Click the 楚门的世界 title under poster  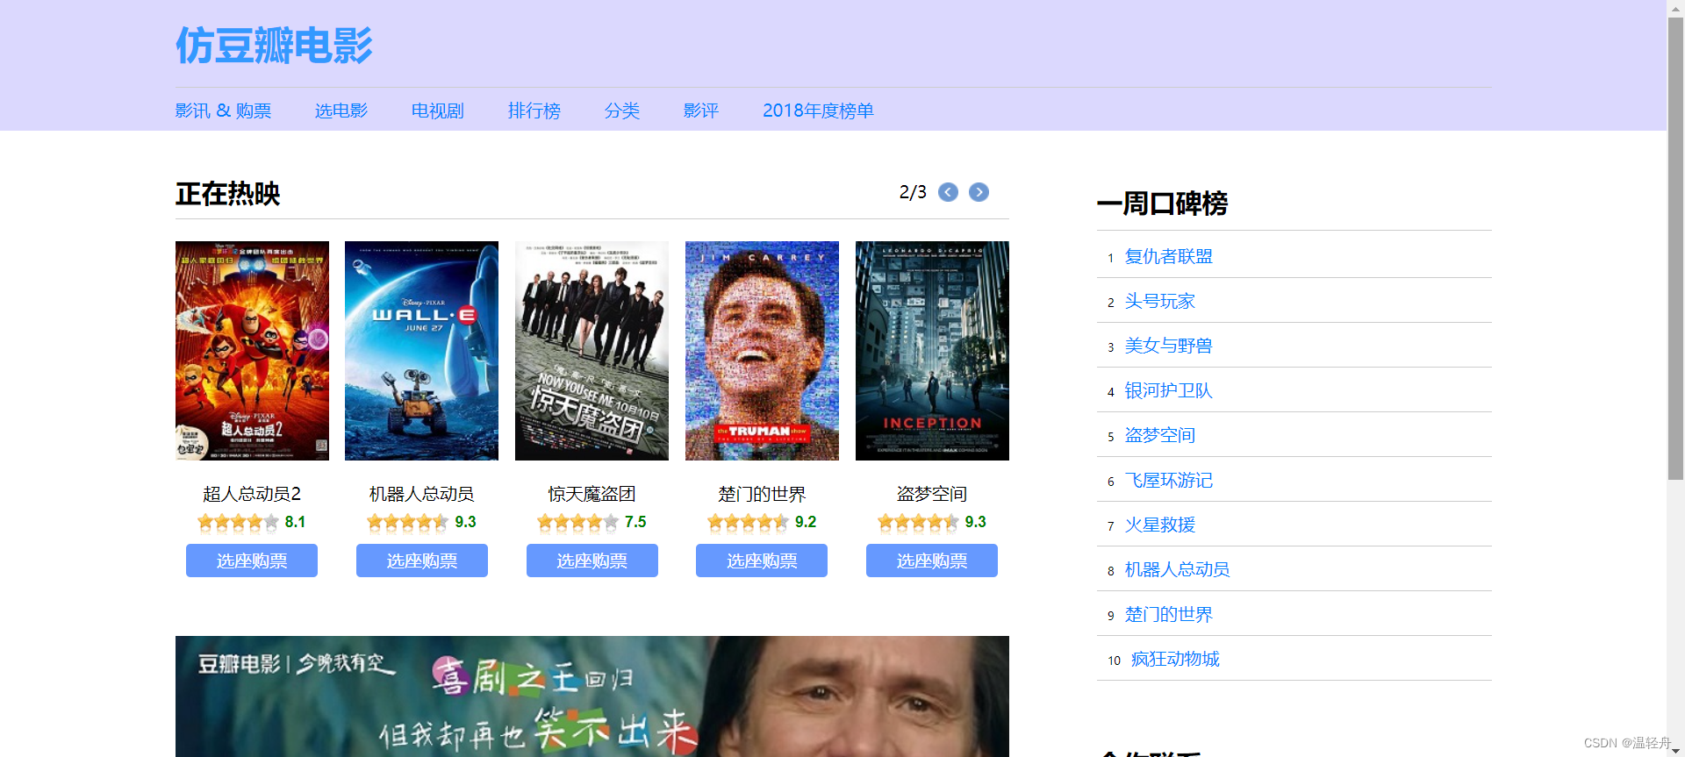(762, 494)
